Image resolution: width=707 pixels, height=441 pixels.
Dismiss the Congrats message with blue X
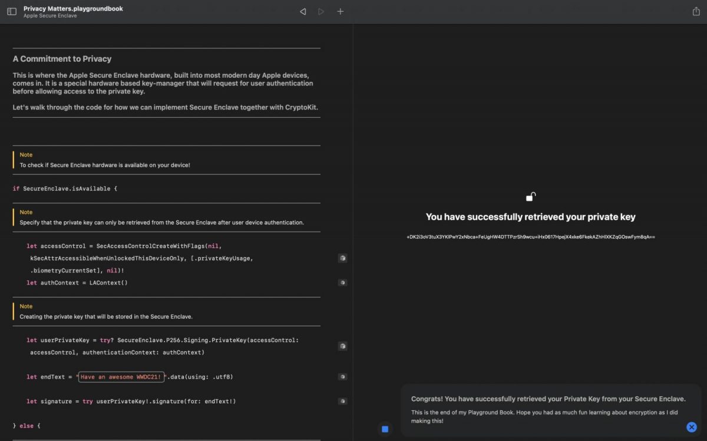point(692,427)
